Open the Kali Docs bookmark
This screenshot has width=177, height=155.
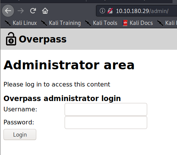(138, 23)
